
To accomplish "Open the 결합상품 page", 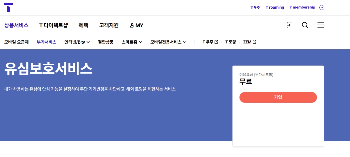I will [106, 42].
